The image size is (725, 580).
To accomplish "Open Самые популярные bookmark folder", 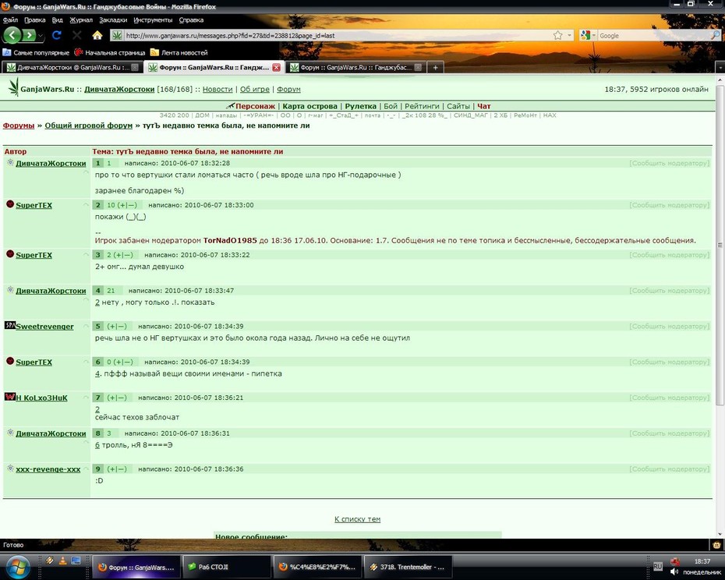I will pyautogui.click(x=36, y=52).
